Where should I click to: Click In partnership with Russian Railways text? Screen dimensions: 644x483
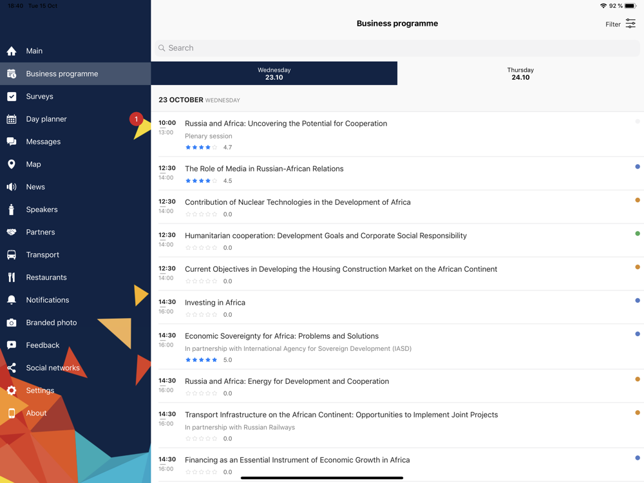pyautogui.click(x=240, y=427)
